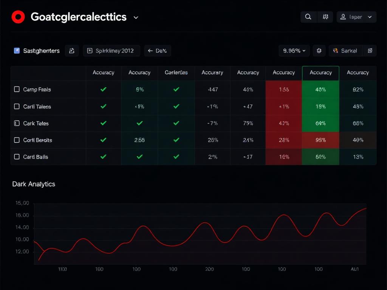Tick the Carll Talees checkbox

[17, 106]
